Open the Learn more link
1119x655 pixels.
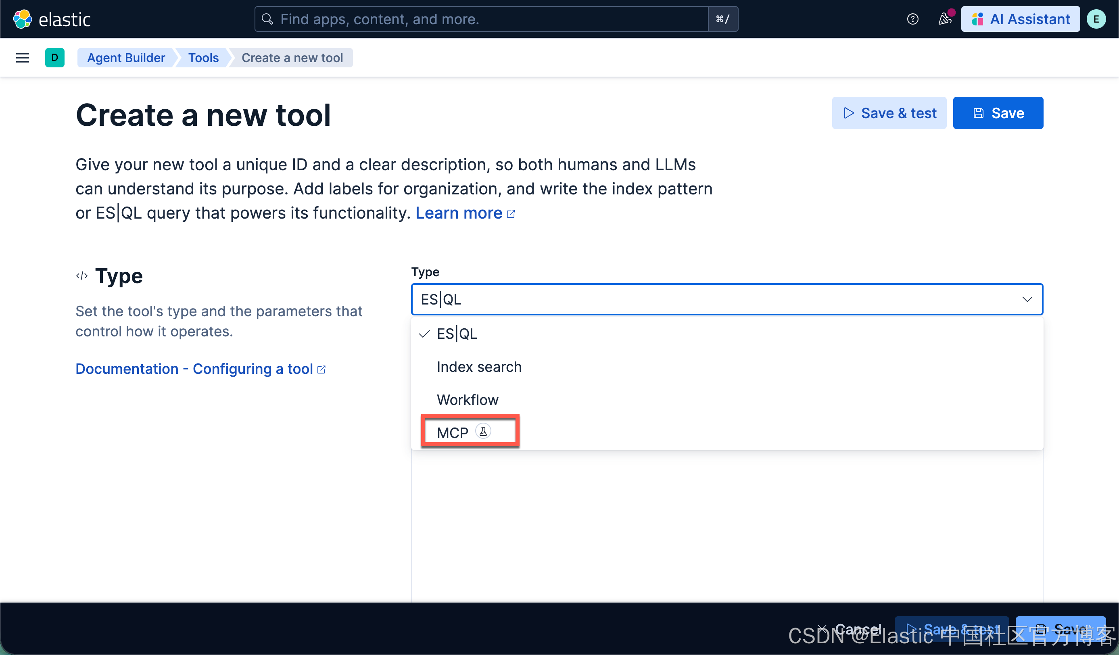tap(459, 213)
